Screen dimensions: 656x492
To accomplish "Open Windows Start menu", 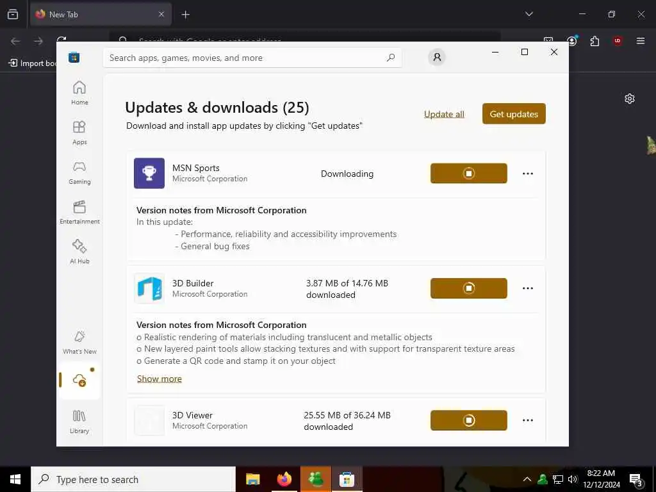I will [15, 479].
